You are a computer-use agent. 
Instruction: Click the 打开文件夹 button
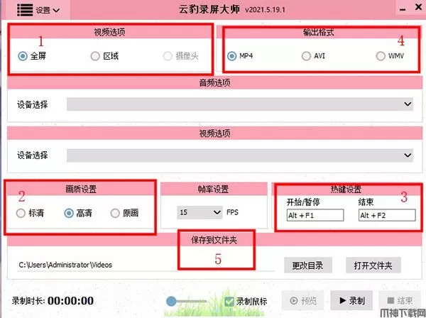click(x=373, y=265)
